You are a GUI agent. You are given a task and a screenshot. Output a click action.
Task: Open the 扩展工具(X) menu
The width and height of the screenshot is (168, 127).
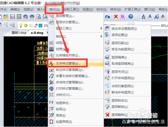click(x=133, y=9)
